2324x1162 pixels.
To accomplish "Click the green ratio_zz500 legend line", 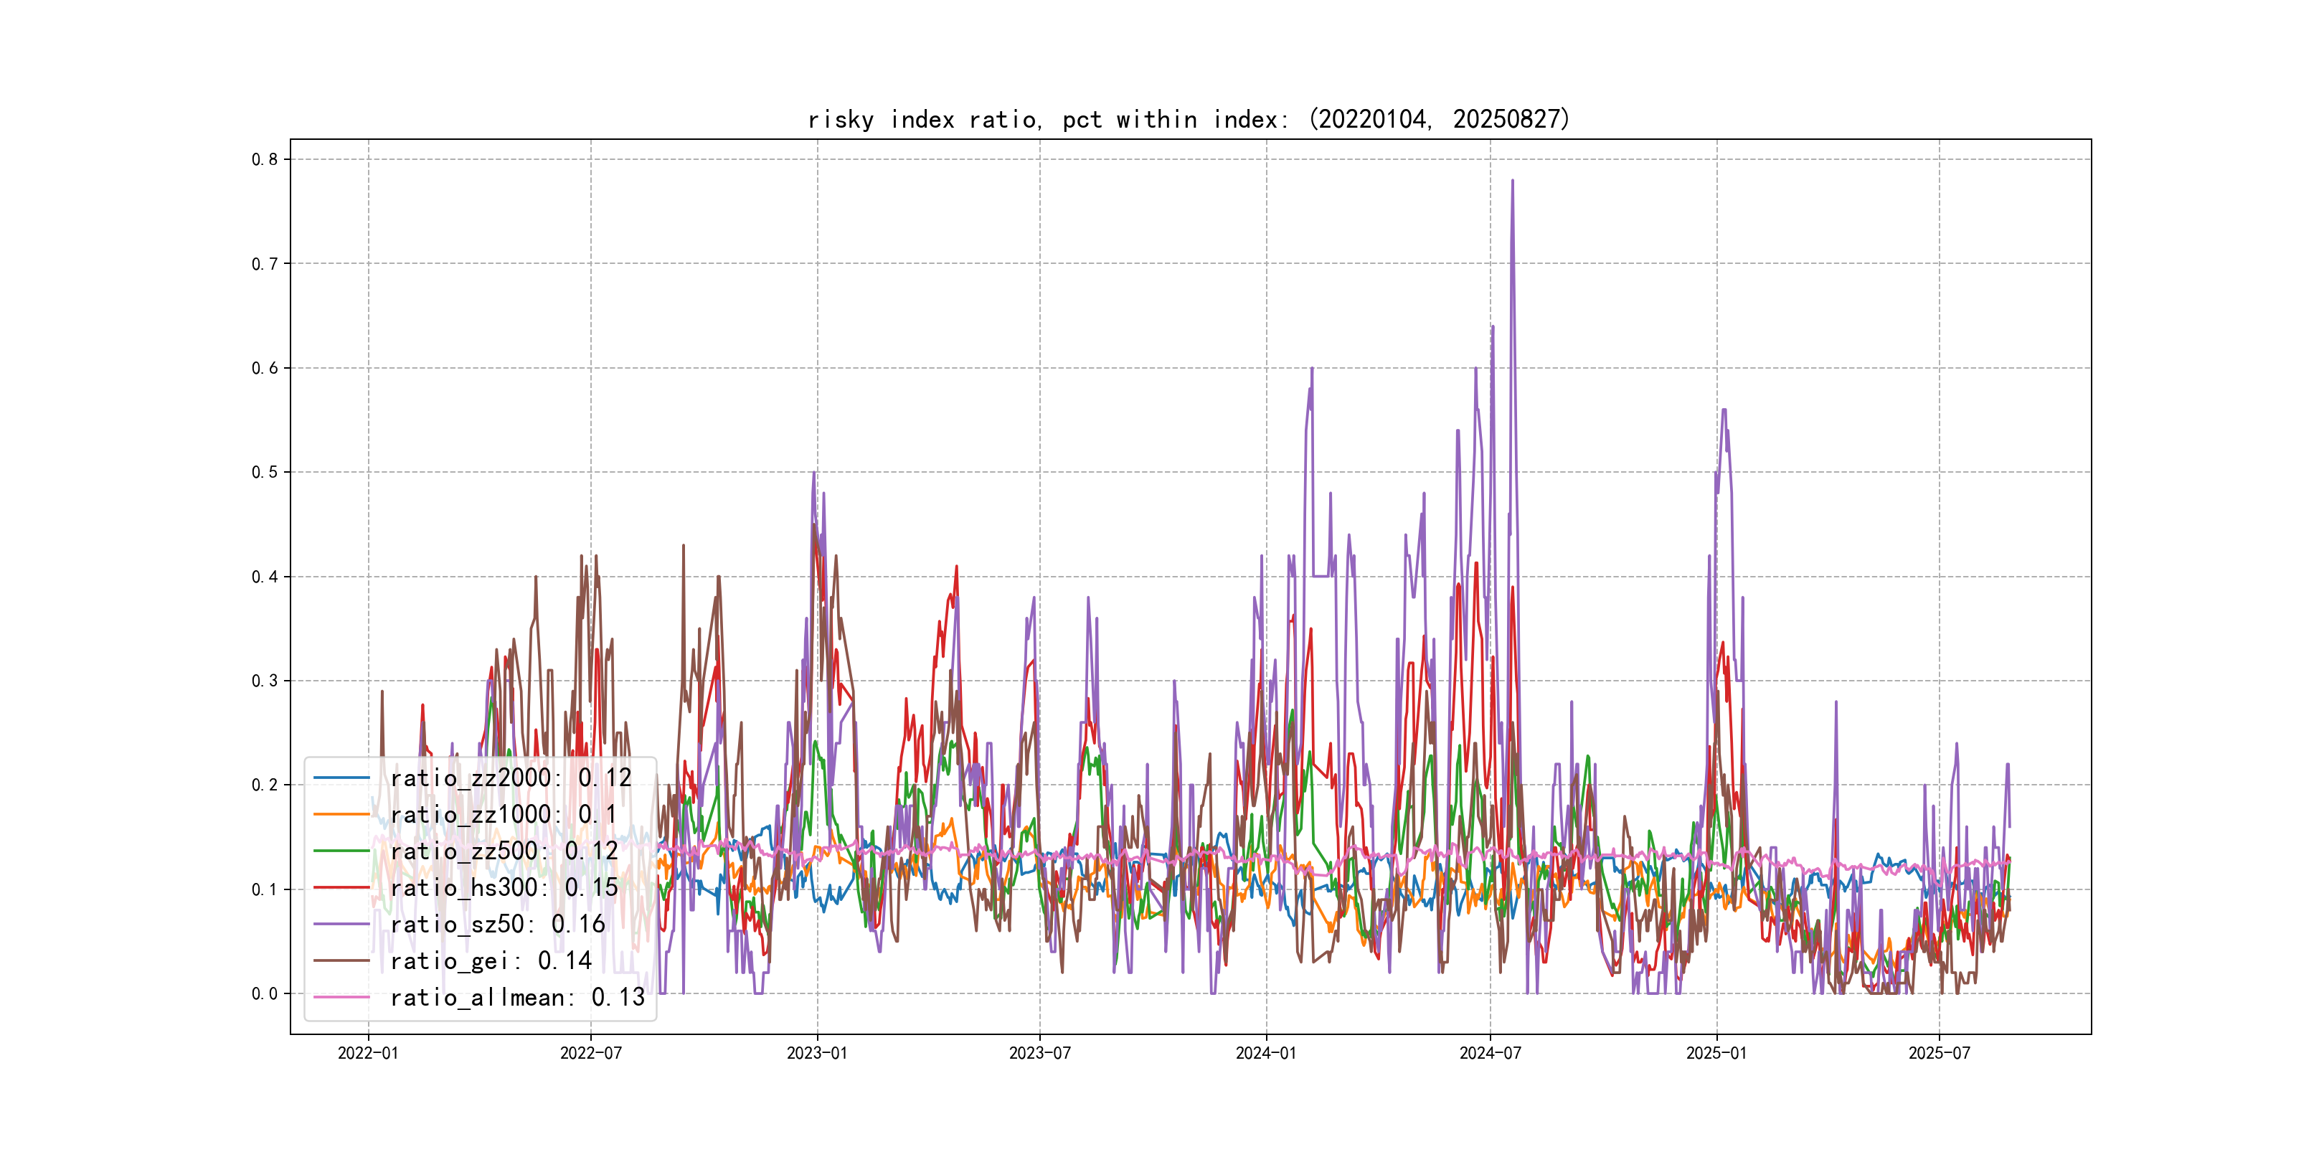I will coord(341,851).
